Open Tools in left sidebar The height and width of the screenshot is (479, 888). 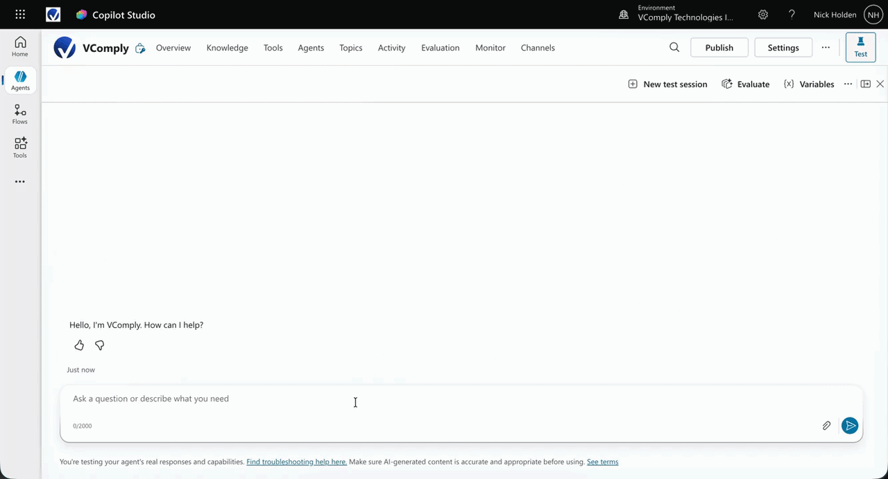[x=20, y=148]
